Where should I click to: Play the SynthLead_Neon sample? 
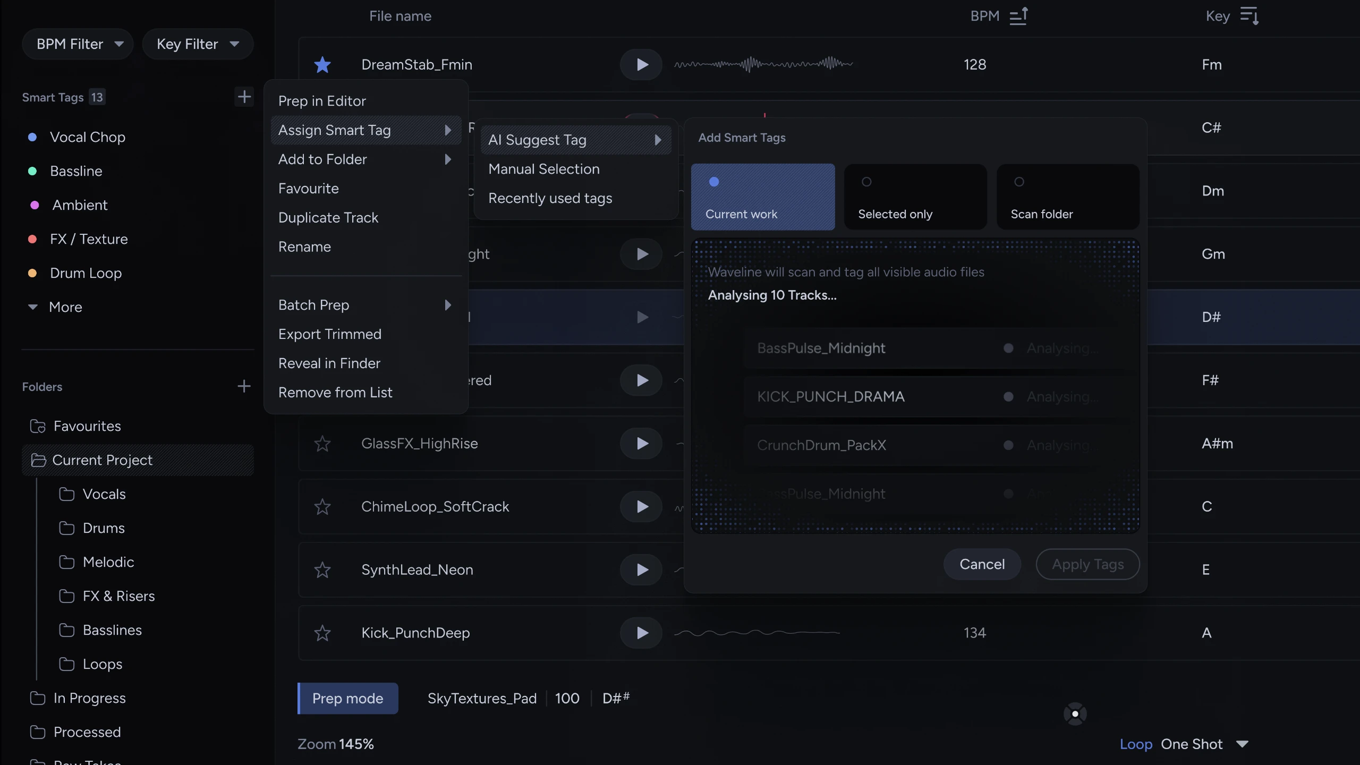pos(641,570)
